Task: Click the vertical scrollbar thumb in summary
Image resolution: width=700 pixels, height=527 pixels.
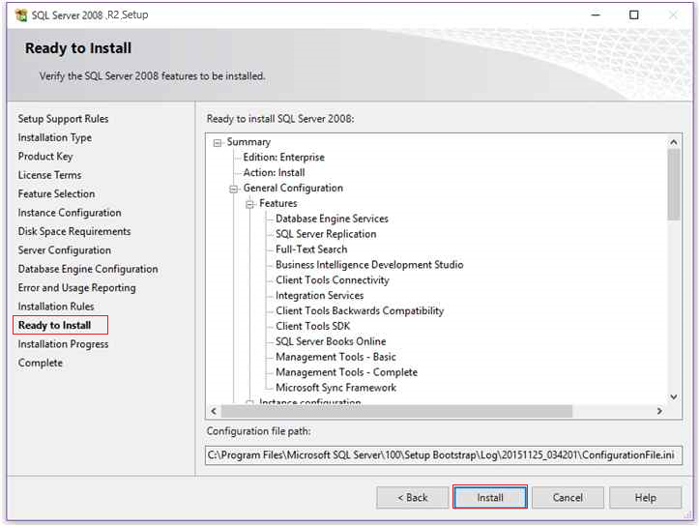Action: coord(674,185)
